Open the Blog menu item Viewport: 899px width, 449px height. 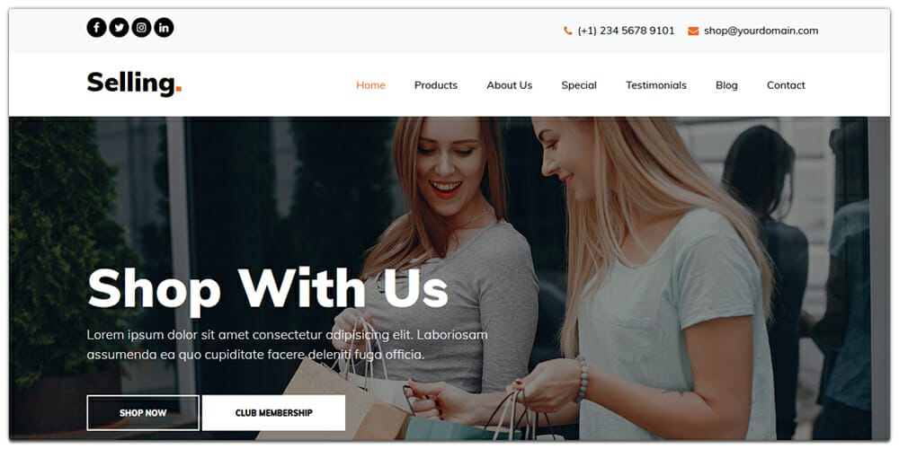pos(726,85)
